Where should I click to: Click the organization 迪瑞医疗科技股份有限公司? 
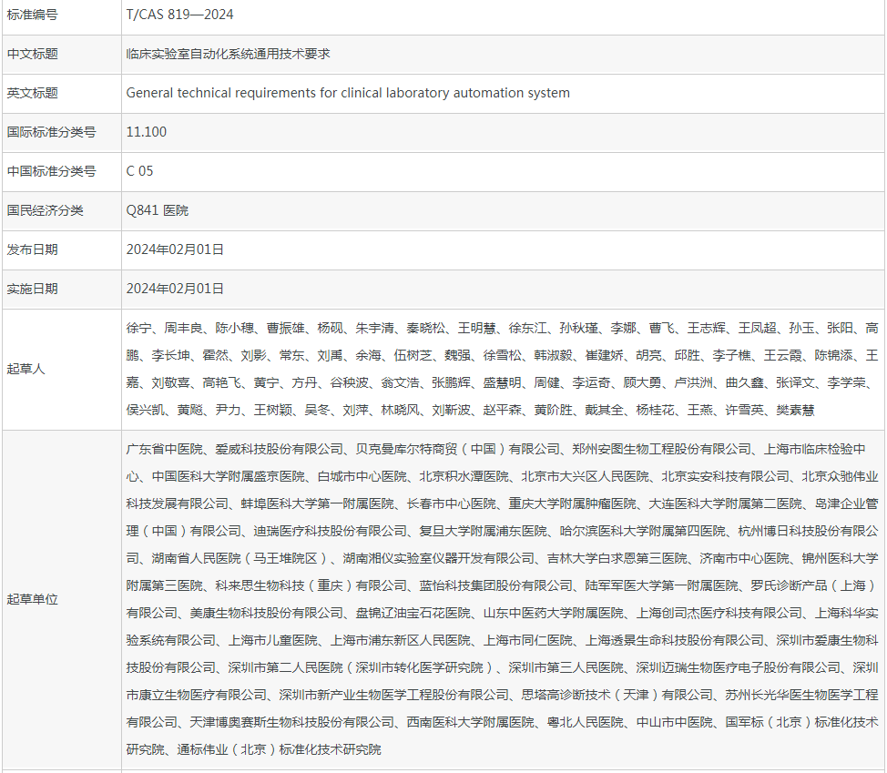(330, 532)
